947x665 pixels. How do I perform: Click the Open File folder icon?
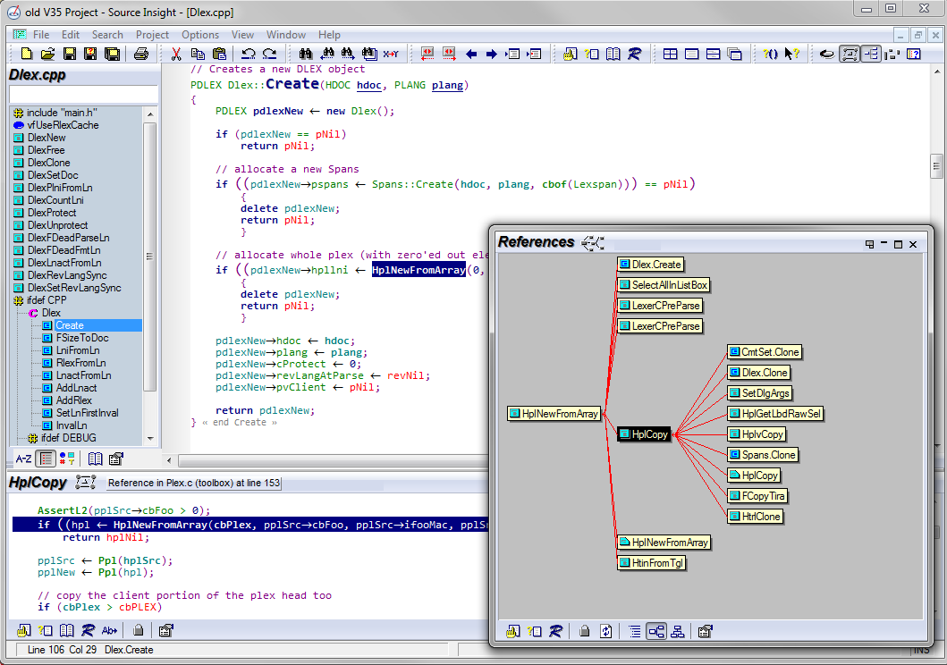point(47,54)
